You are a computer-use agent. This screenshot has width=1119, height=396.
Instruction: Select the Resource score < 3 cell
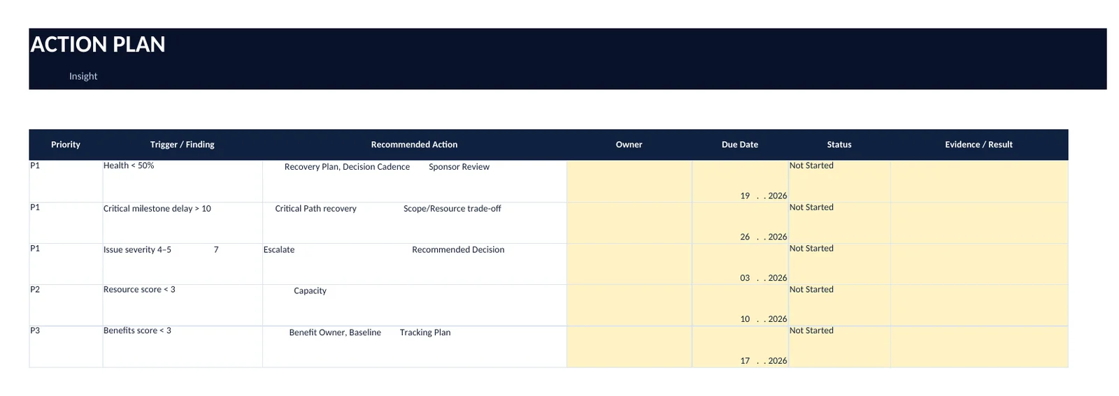183,305
